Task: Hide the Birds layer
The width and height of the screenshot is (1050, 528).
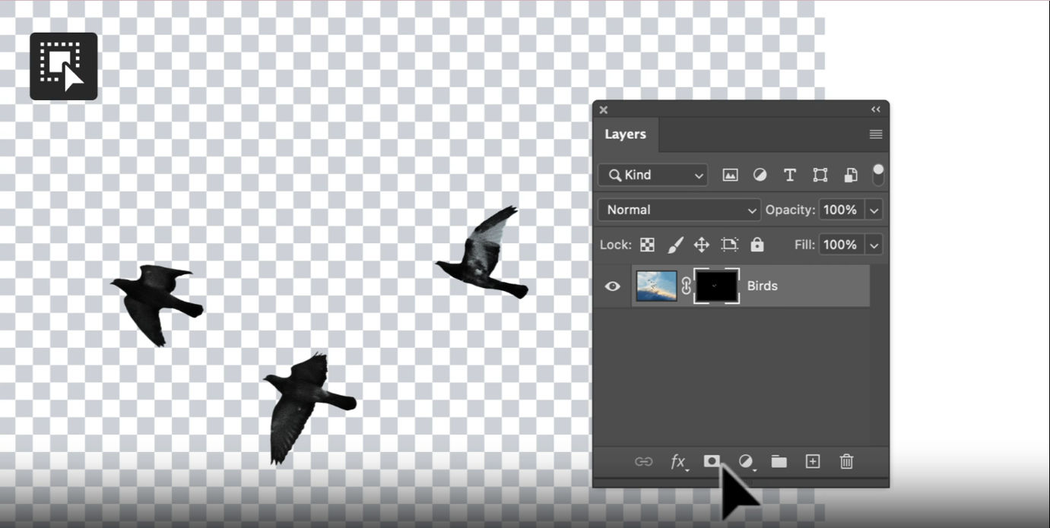Action: (x=611, y=286)
